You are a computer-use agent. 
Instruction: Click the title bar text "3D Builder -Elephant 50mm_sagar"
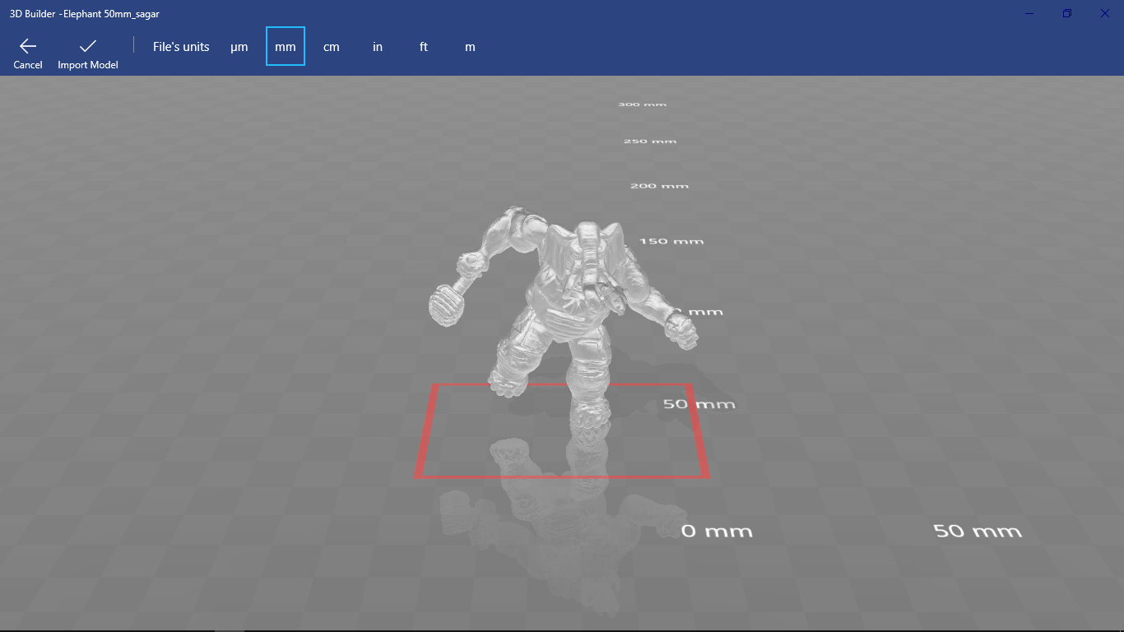pos(84,13)
